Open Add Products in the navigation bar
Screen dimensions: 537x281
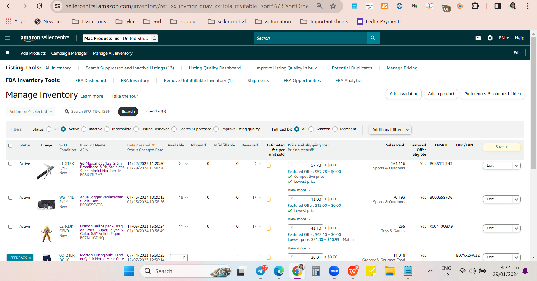coord(33,53)
